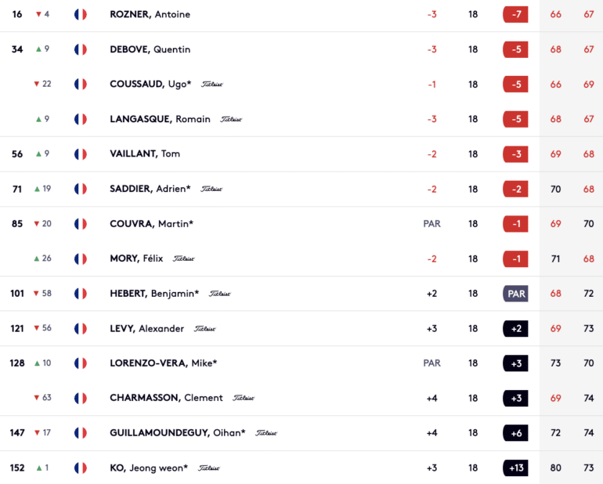Screen dimensions: 603x484
Task: Open player DEBOVE, Quentin
Action: pyautogui.click(x=150, y=49)
